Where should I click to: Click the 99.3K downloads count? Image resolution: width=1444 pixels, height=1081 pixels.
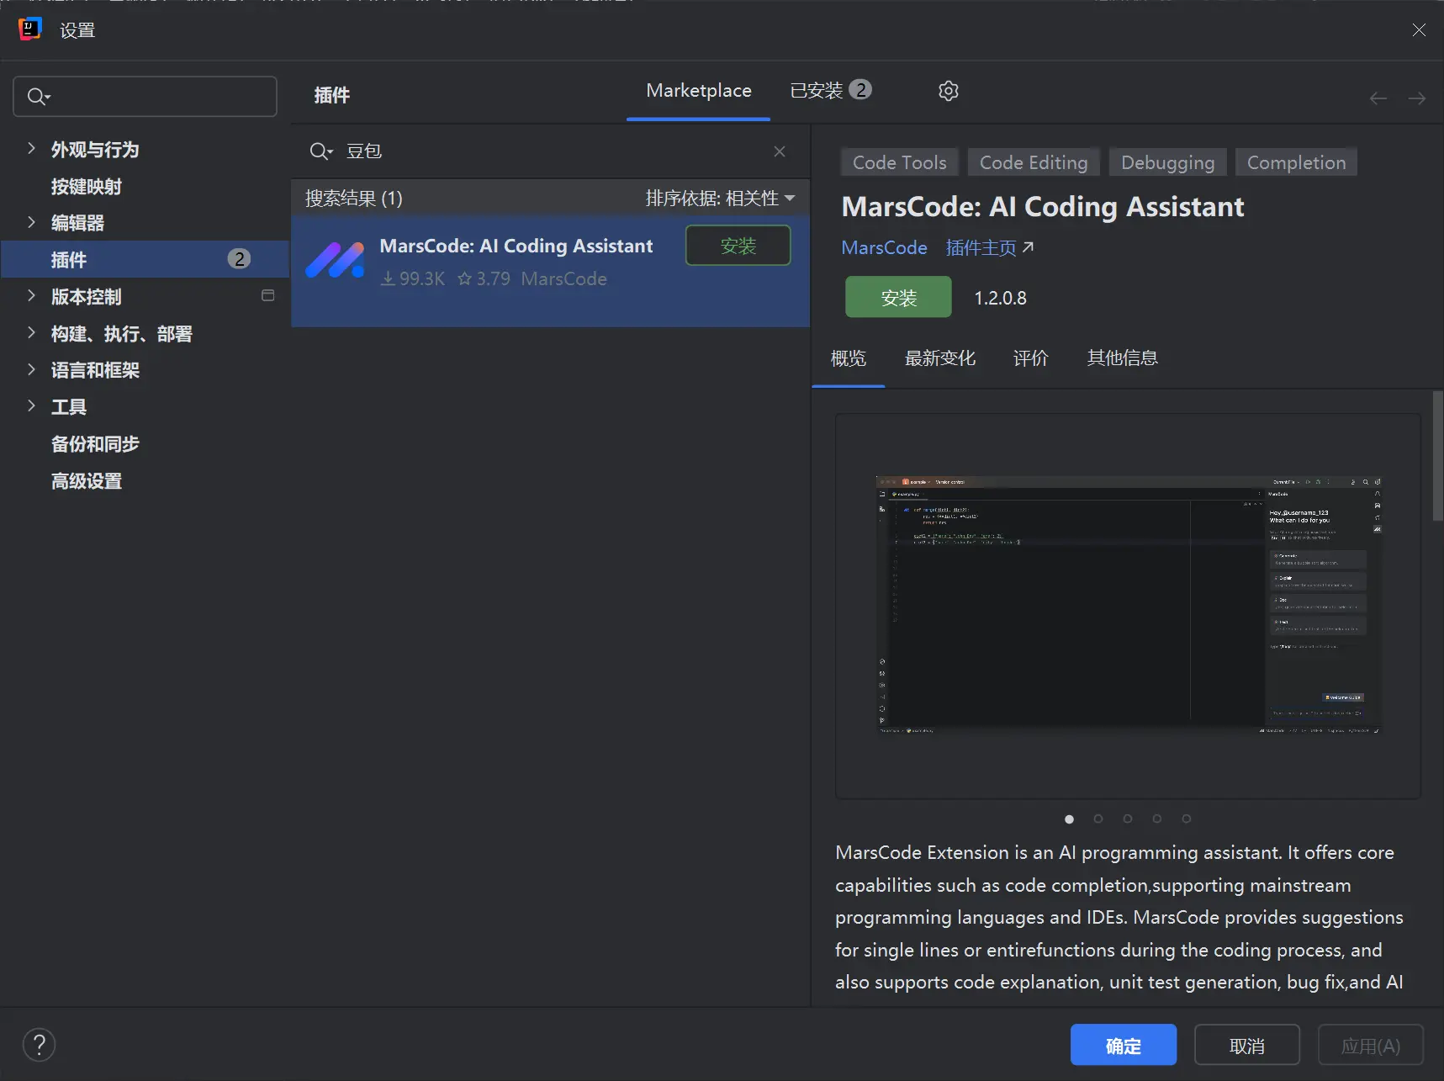[x=412, y=278]
